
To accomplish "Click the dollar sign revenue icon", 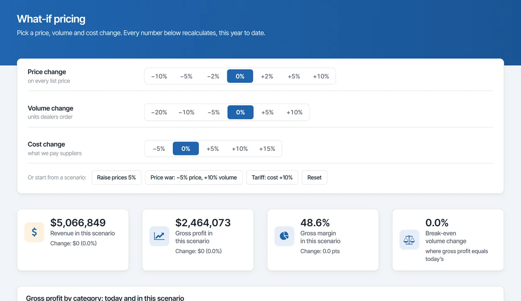I will click(34, 232).
